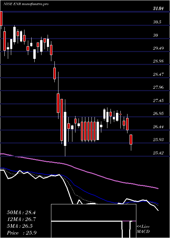Click the 26.44 price axis label
The height and width of the screenshot is (238, 170).
click(158, 126)
